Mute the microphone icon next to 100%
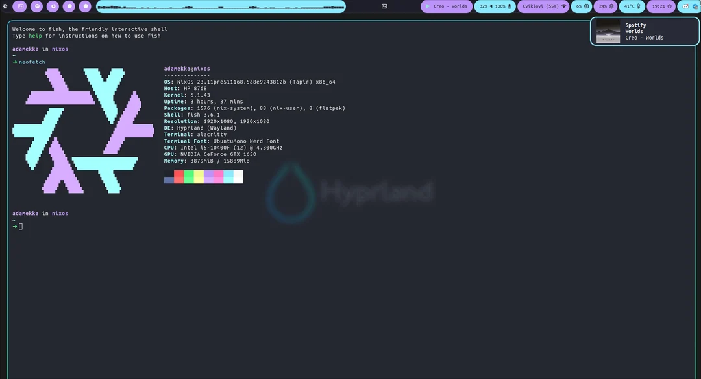This screenshot has width=701, height=379. 510,6
